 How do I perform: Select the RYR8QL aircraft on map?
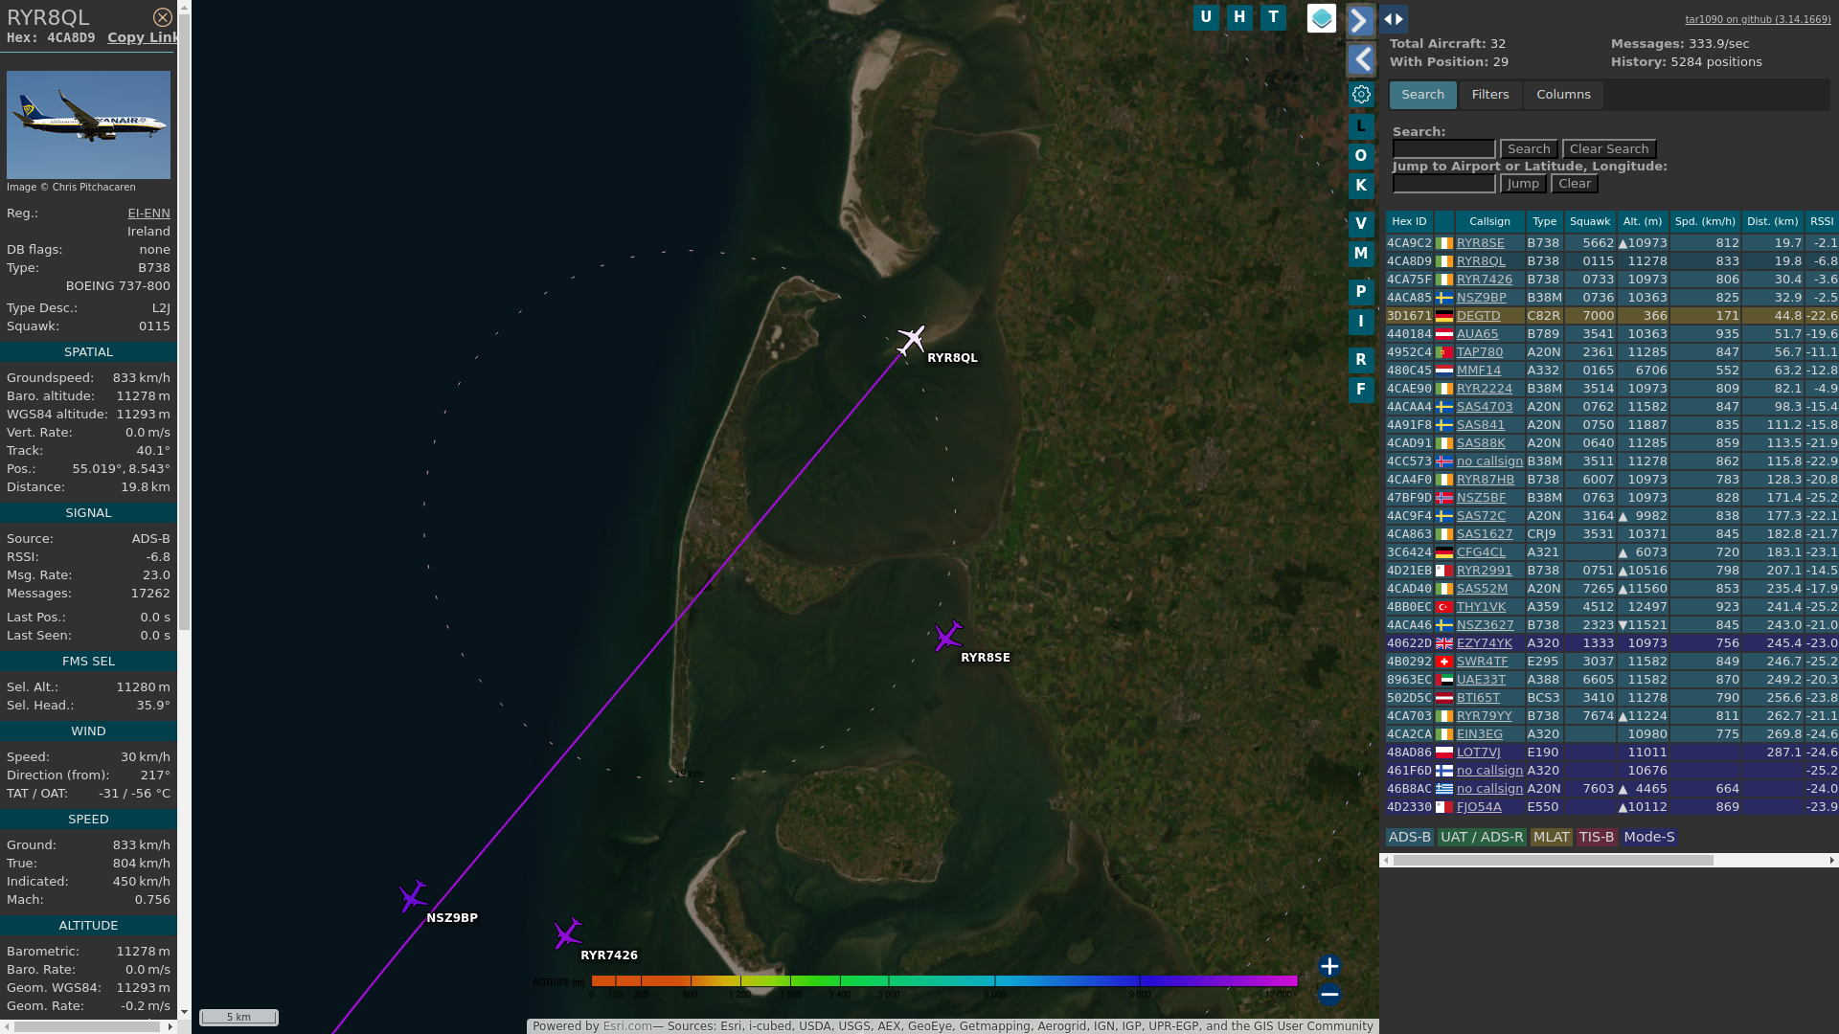[x=911, y=340]
